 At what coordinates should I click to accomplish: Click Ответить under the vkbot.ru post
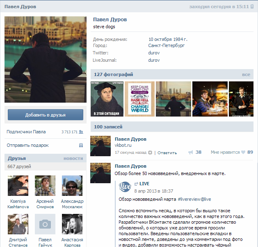(167, 153)
